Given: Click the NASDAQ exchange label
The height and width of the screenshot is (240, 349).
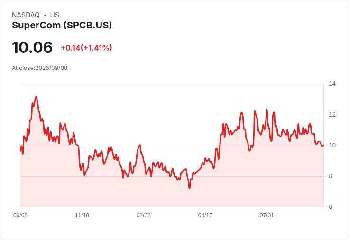Looking at the screenshot, I should click(x=26, y=15).
